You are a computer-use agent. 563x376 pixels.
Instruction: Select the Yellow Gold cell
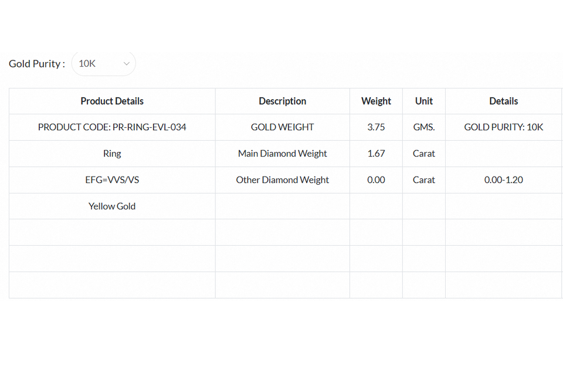[112, 206]
